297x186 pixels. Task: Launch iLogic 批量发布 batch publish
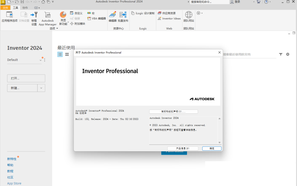[123, 18]
